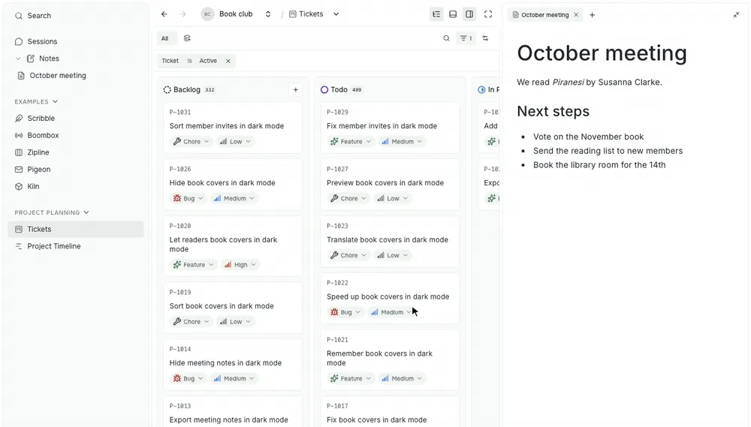Open High priority dropdown on P-1020

(x=240, y=265)
